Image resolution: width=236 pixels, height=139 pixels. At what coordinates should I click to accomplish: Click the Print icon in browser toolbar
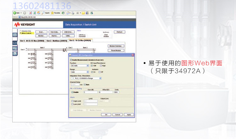73,13
